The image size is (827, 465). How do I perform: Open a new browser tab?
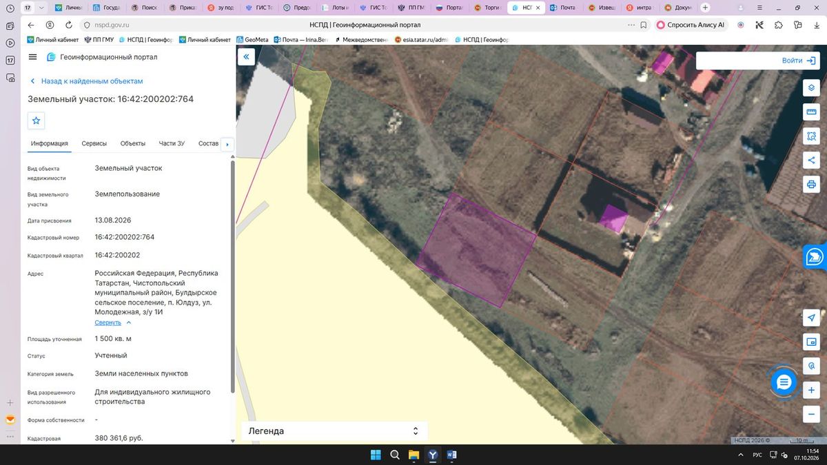pyautogui.click(x=705, y=8)
